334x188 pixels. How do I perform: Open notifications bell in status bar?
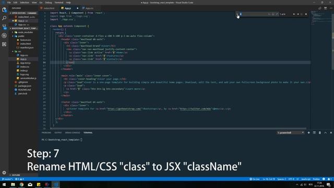[329, 179]
